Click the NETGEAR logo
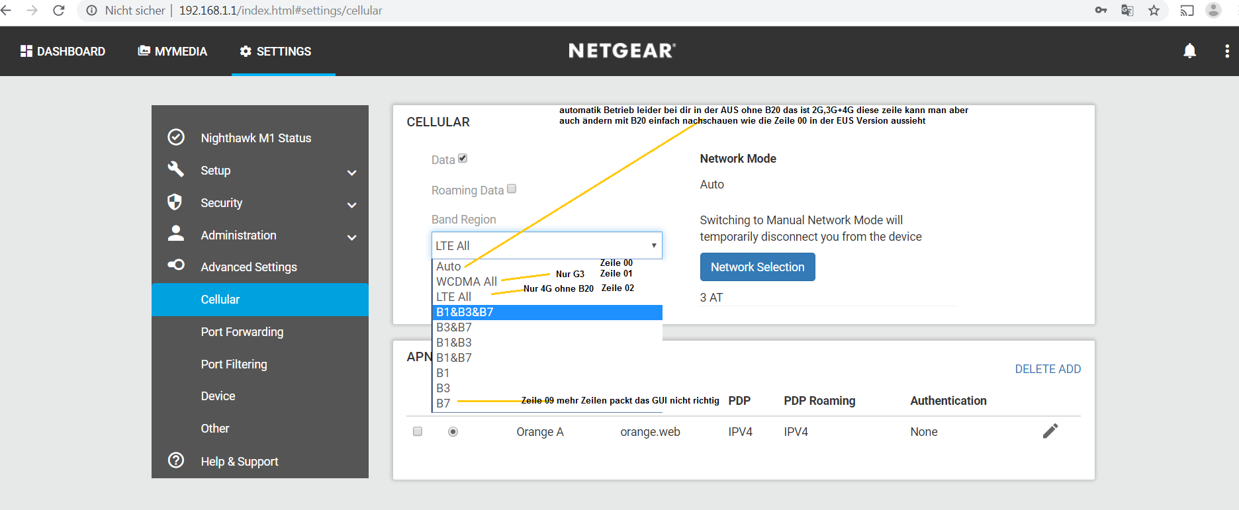This screenshot has width=1239, height=510. click(622, 51)
